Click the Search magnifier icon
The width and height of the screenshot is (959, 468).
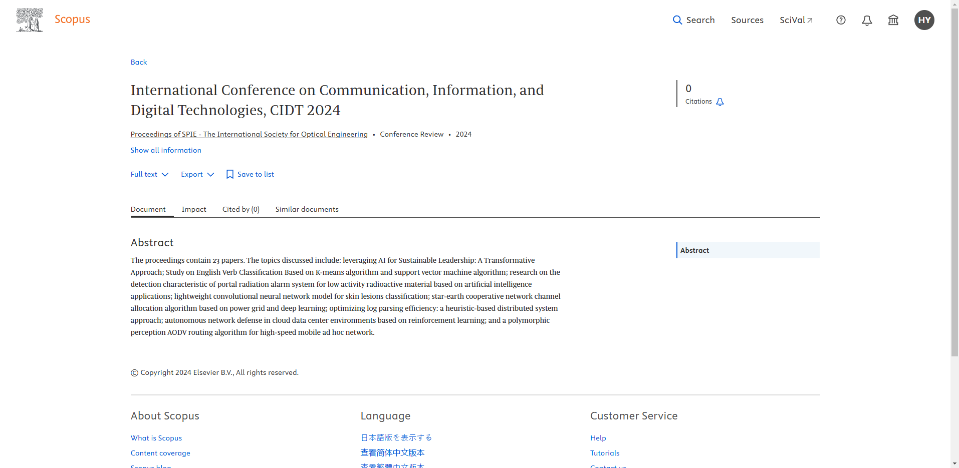pyautogui.click(x=677, y=20)
